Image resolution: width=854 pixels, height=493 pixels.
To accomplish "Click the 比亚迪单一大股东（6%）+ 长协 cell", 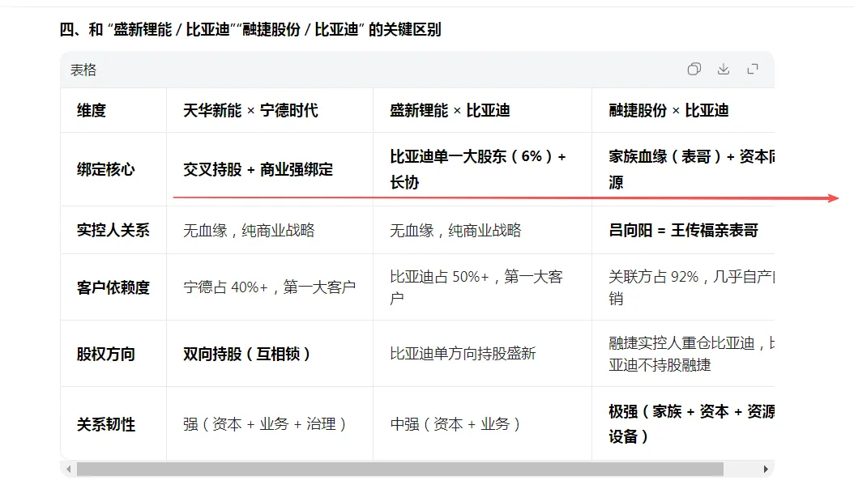I will pos(478,169).
